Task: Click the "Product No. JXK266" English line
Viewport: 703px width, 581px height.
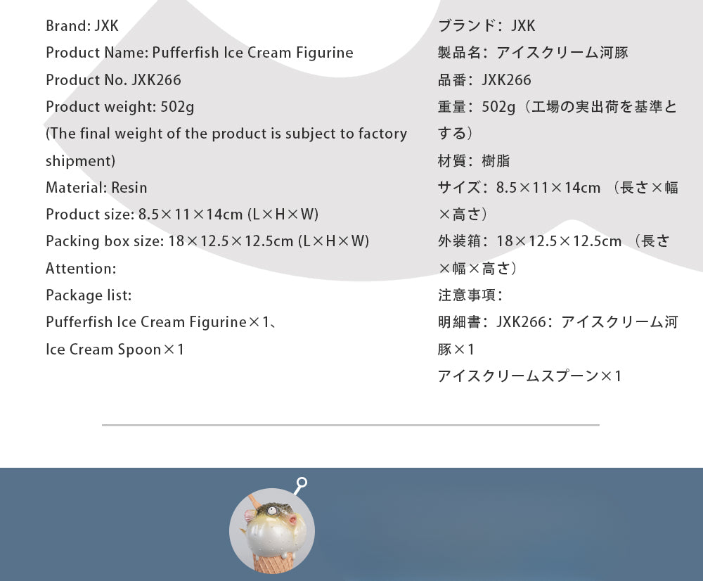Action: pyautogui.click(x=112, y=79)
